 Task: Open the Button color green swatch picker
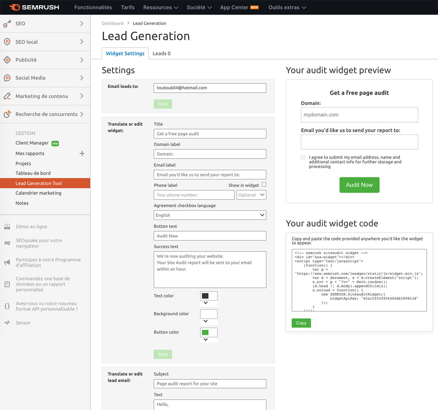pyautogui.click(x=208, y=332)
